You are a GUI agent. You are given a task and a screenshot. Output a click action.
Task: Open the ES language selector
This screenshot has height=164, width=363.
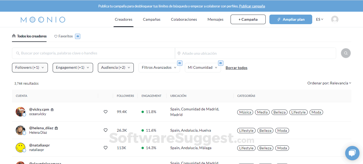(x=319, y=19)
